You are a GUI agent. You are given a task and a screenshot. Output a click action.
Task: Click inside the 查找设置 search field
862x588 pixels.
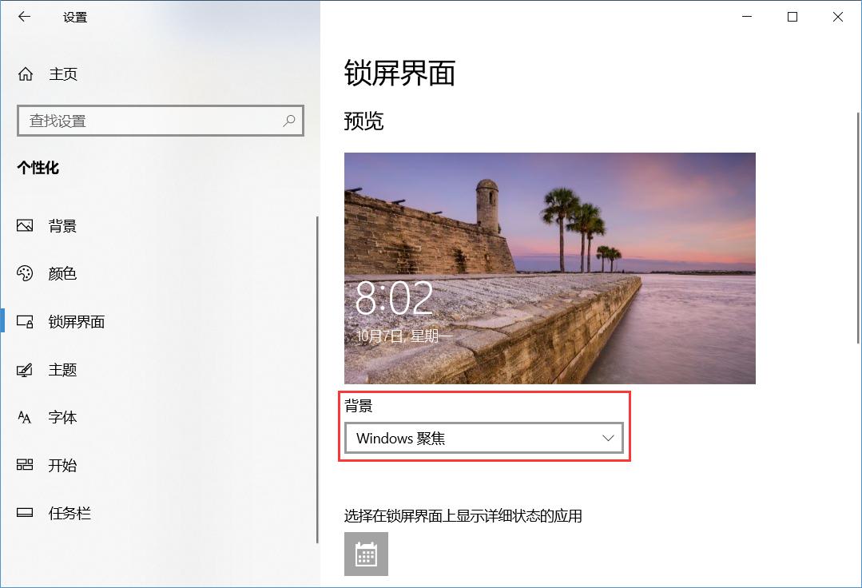[x=144, y=121]
